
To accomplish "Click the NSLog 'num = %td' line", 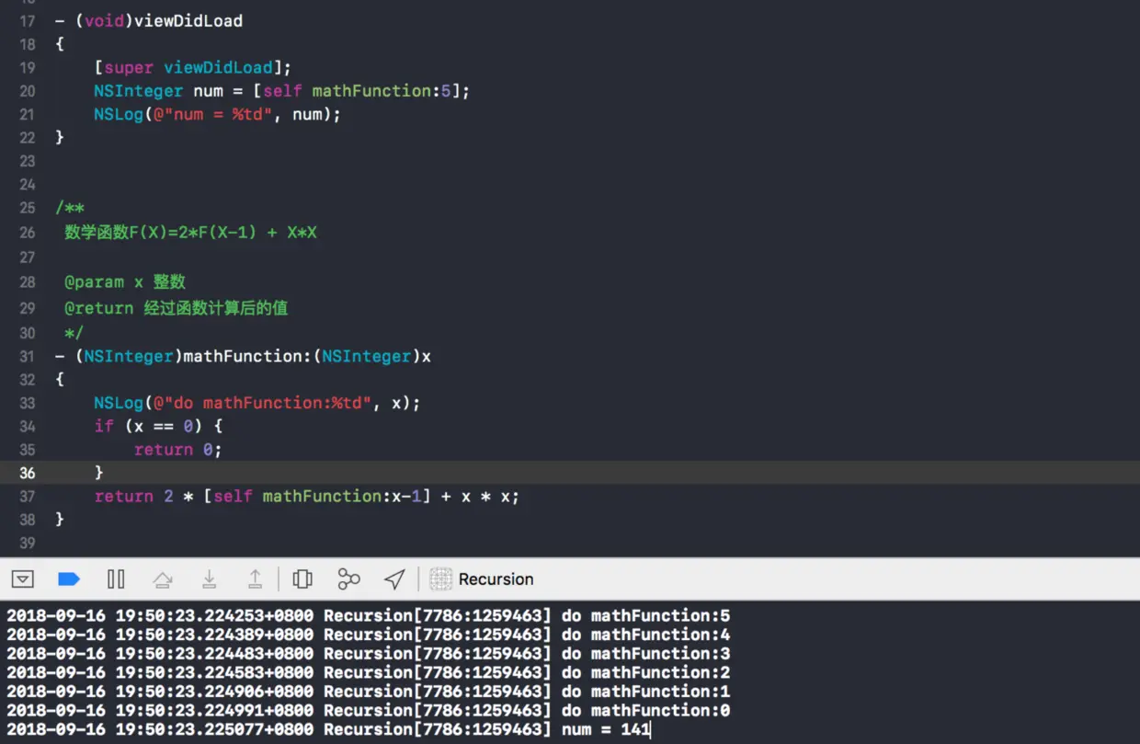I will click(x=217, y=115).
